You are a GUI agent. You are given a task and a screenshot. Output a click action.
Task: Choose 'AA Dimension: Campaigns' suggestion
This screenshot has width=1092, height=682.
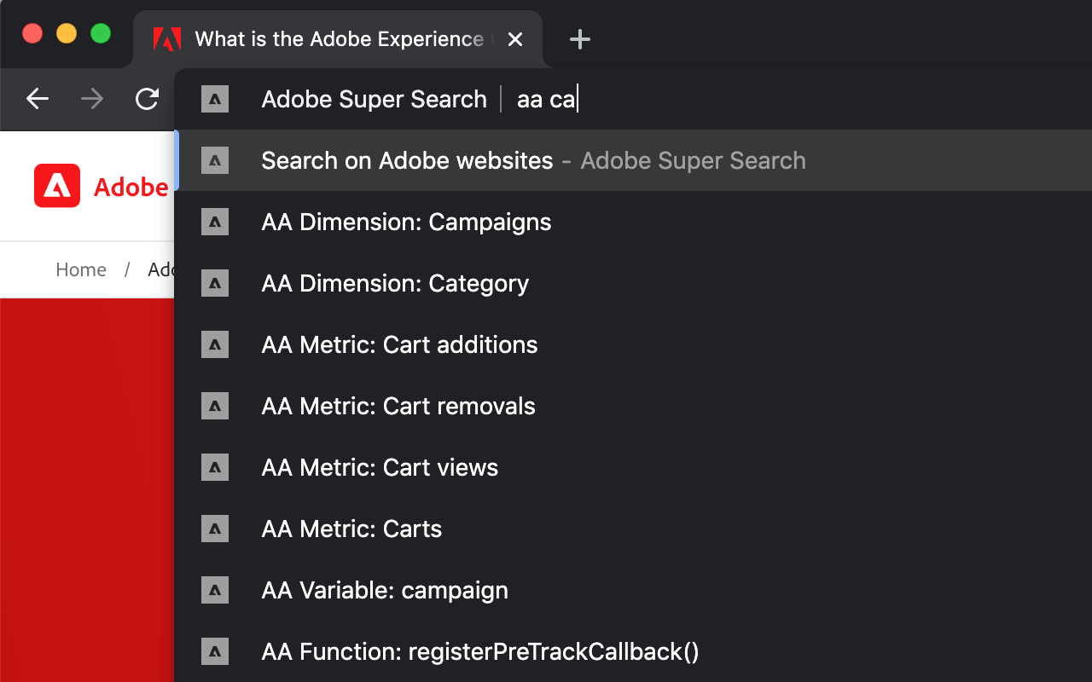(633, 222)
